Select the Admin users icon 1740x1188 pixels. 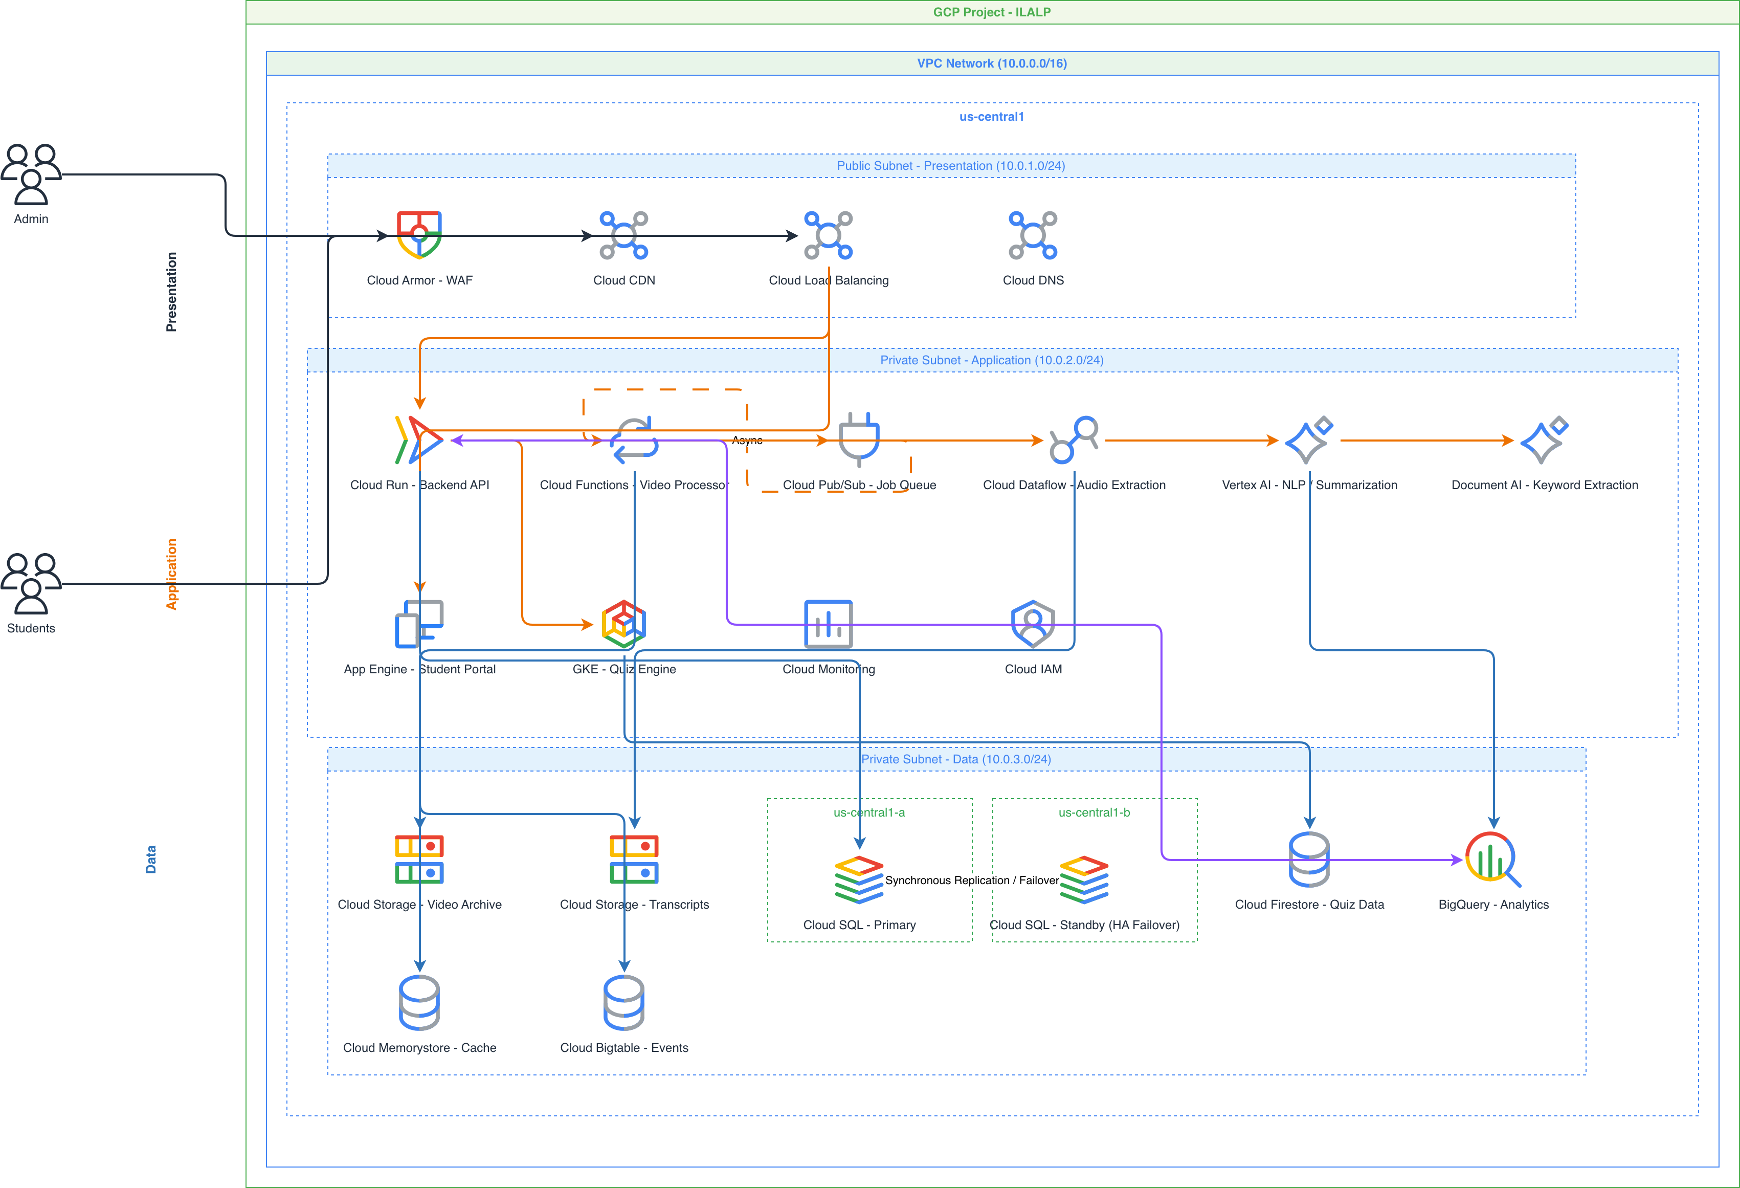coord(31,174)
